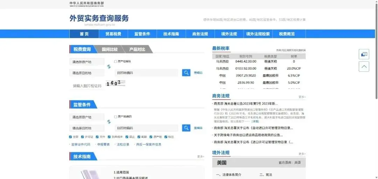Open 海关总署公告2023年第5号 news item
The image size is (378, 179).
(x=246, y=104)
